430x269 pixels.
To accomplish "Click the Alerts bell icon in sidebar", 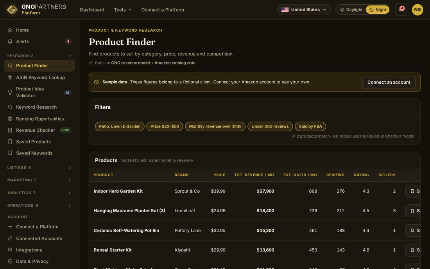I will tap(10, 41).
